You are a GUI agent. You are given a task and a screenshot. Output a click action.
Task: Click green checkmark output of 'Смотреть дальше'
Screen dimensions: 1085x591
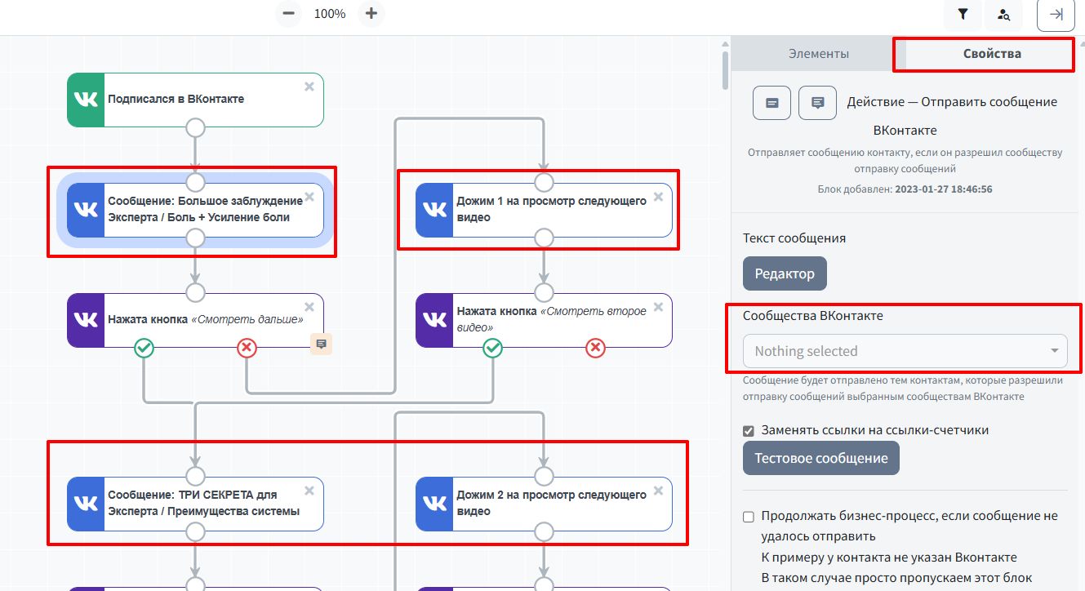(144, 349)
